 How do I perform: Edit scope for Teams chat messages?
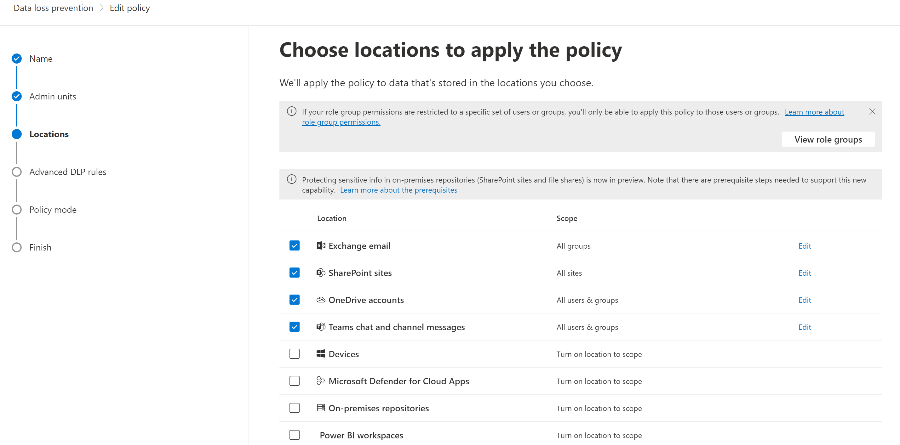(x=804, y=327)
